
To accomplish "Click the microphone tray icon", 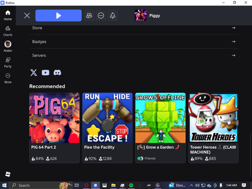I will click(221, 185).
